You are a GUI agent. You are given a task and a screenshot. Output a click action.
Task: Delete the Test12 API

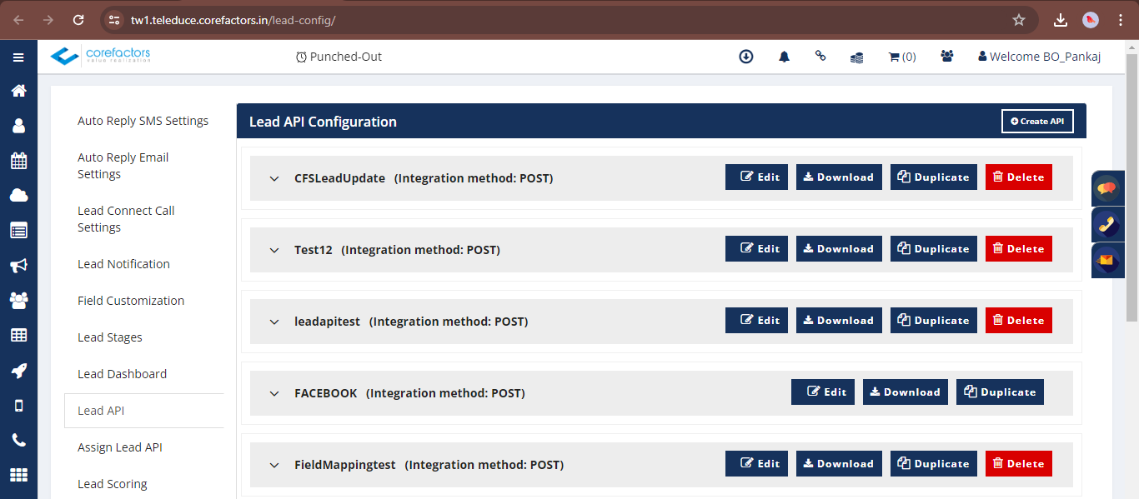tap(1019, 248)
